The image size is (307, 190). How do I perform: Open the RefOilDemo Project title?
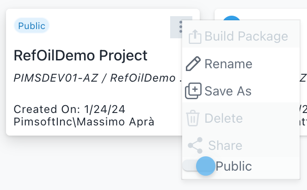click(80, 55)
